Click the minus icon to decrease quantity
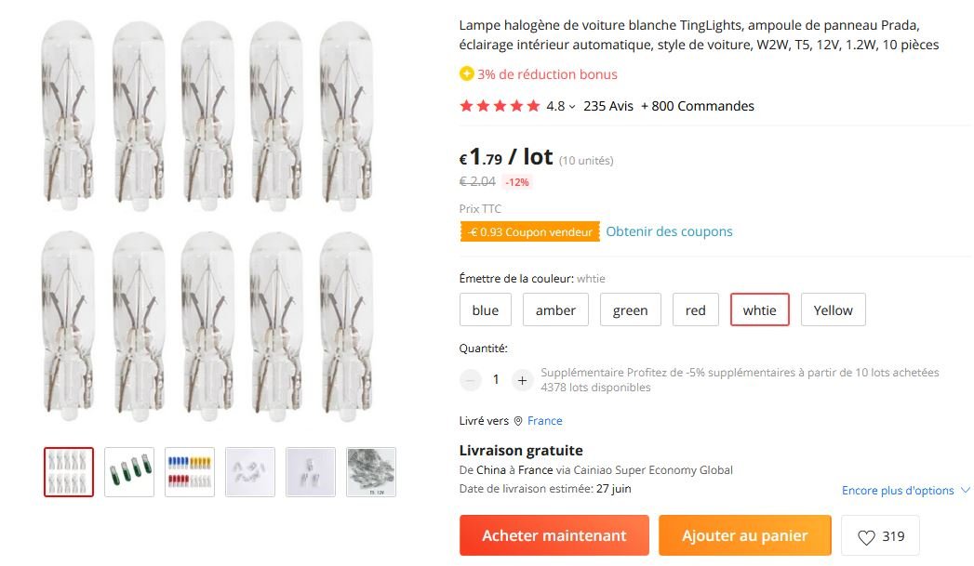The image size is (974, 566). pos(470,380)
